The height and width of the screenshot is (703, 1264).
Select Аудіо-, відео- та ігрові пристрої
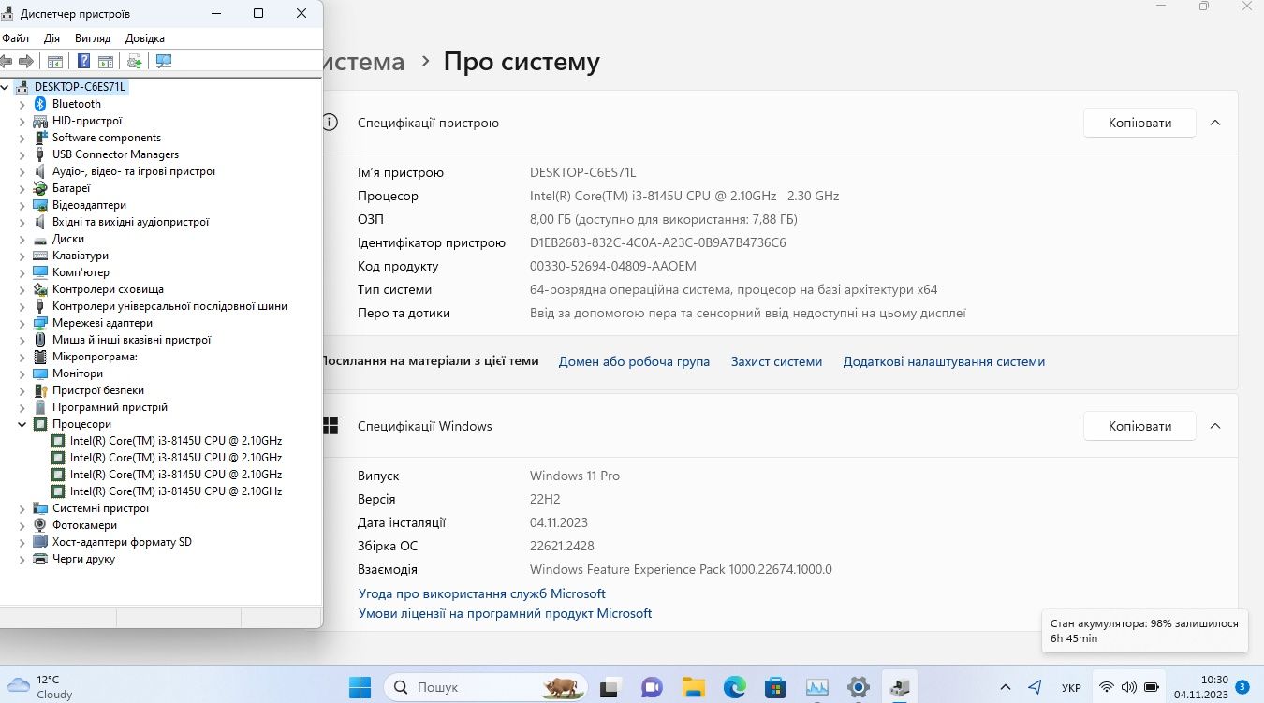tap(134, 171)
